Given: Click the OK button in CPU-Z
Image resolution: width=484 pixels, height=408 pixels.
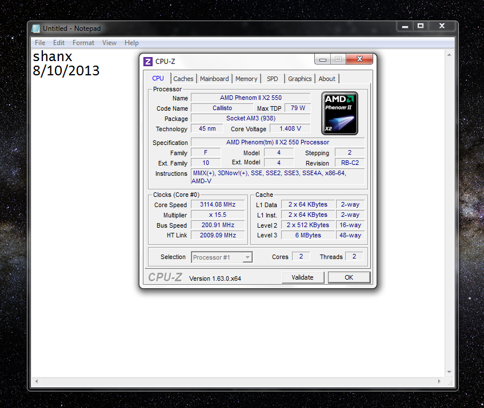Looking at the screenshot, I should 349,277.
